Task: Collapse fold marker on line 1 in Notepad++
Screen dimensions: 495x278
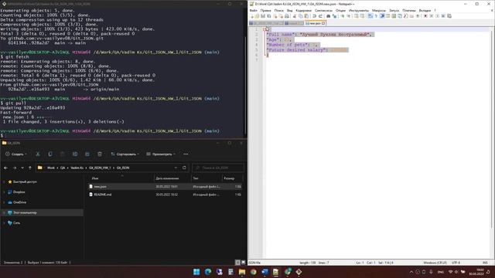Action: coord(265,29)
